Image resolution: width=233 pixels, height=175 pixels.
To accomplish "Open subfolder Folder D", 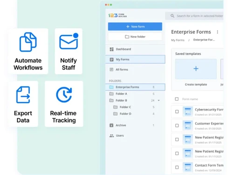I will point(135,114).
